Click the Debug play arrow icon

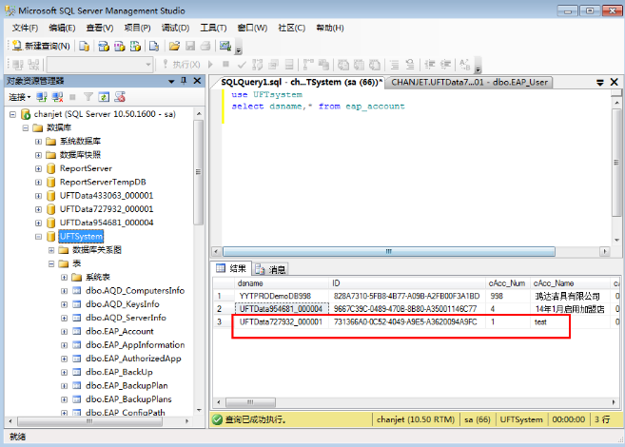(210, 64)
